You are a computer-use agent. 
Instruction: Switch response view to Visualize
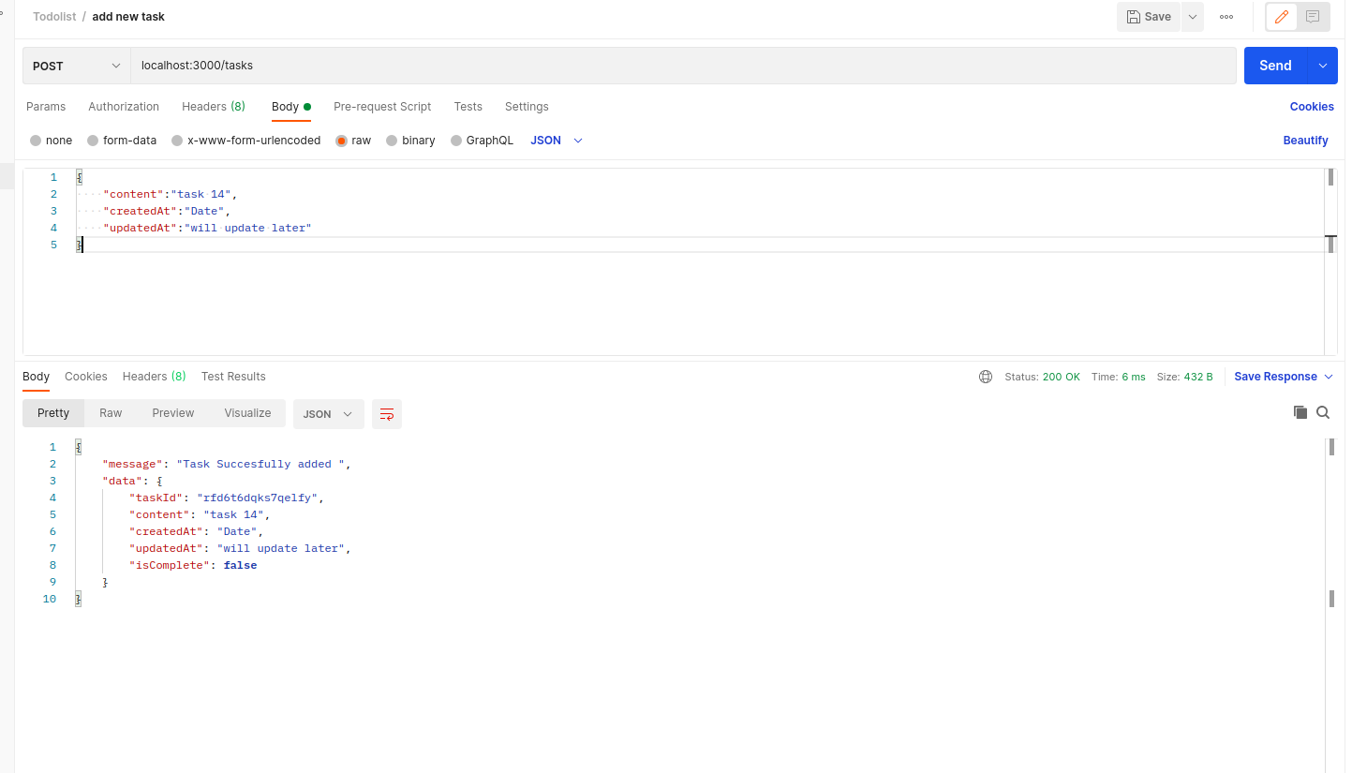click(x=247, y=413)
